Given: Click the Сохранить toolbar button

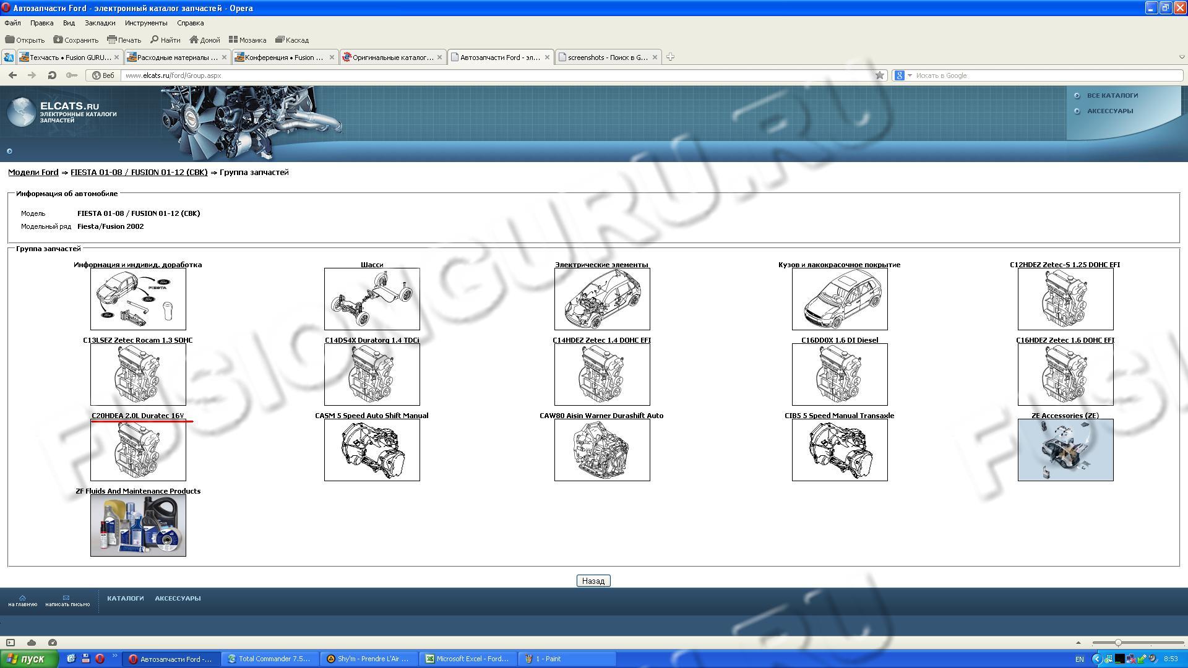Looking at the screenshot, I should 75,40.
